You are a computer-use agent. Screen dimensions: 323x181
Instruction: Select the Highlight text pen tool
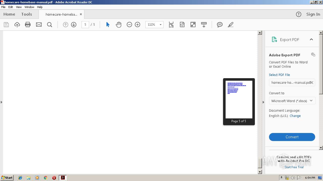[x=231, y=25]
